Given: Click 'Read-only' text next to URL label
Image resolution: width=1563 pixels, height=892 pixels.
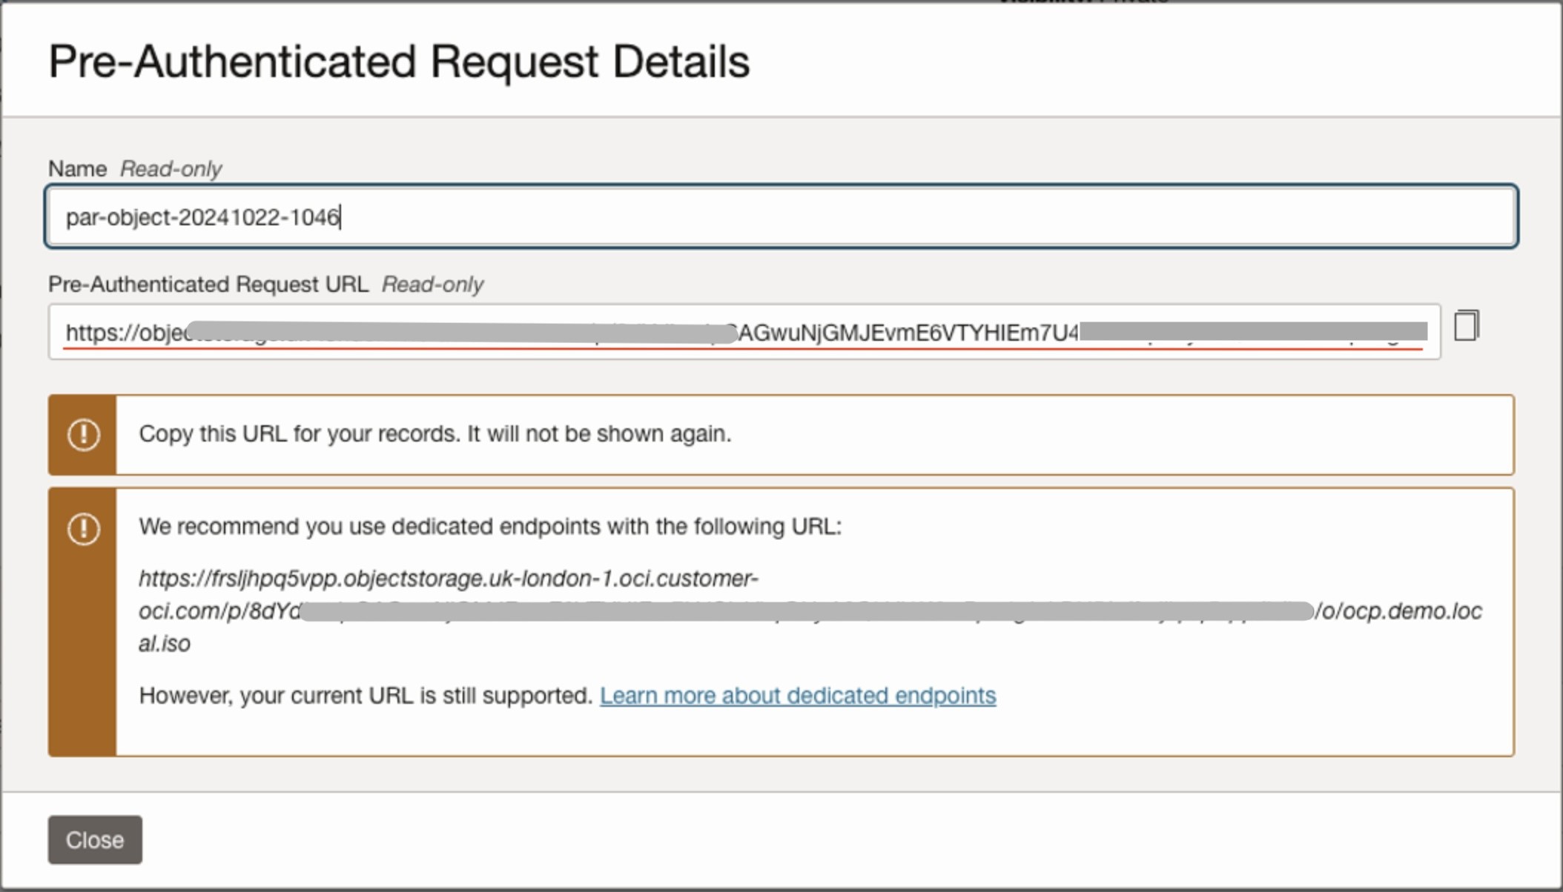Looking at the screenshot, I should (x=432, y=284).
